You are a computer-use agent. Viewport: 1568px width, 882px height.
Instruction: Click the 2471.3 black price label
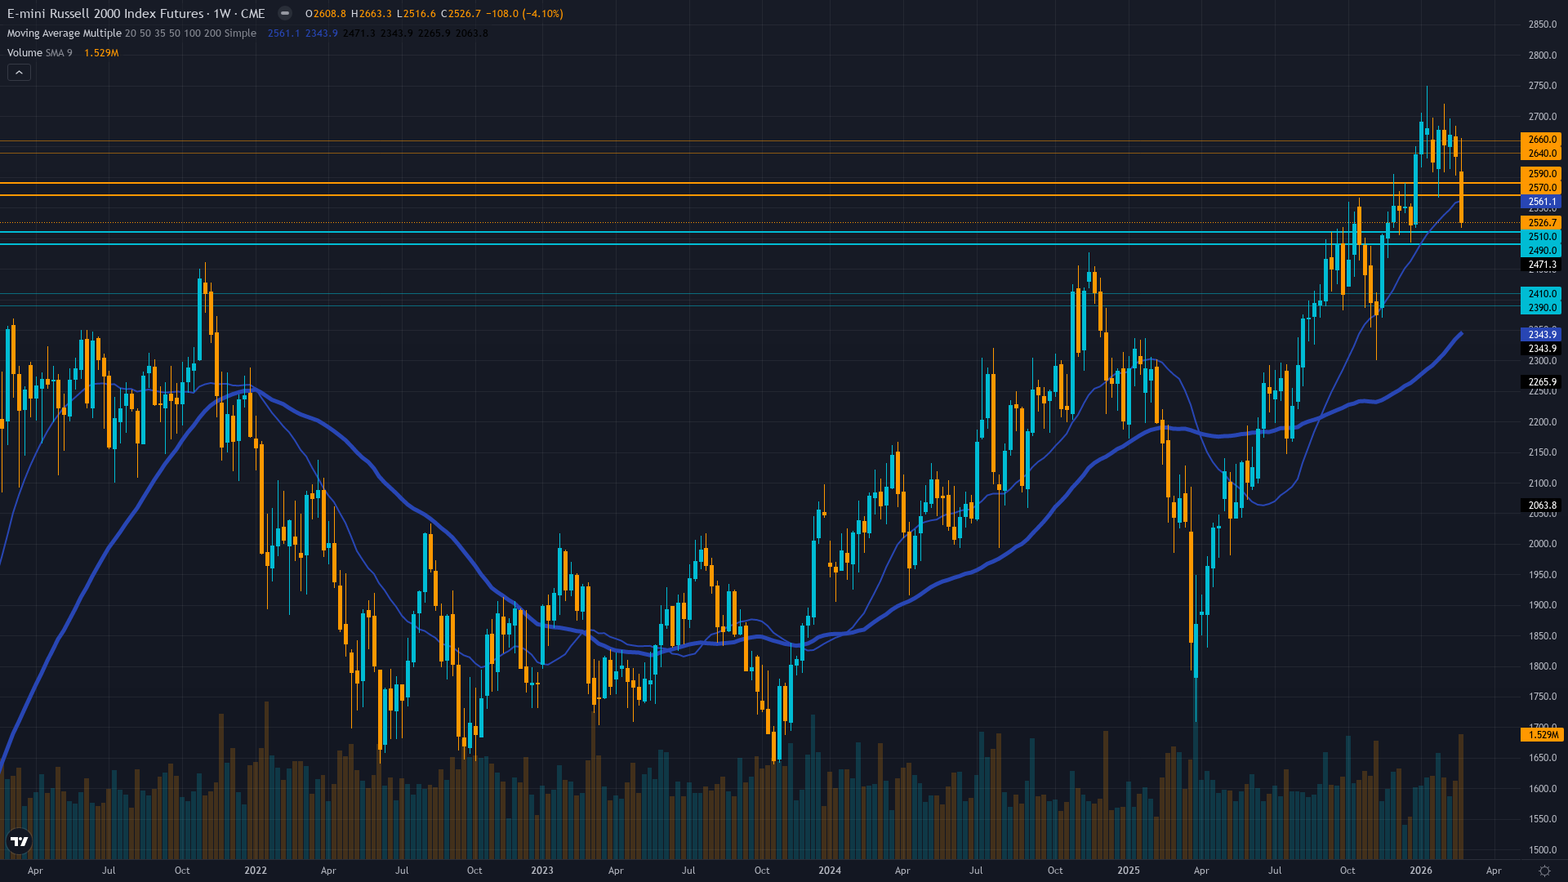(x=1542, y=265)
